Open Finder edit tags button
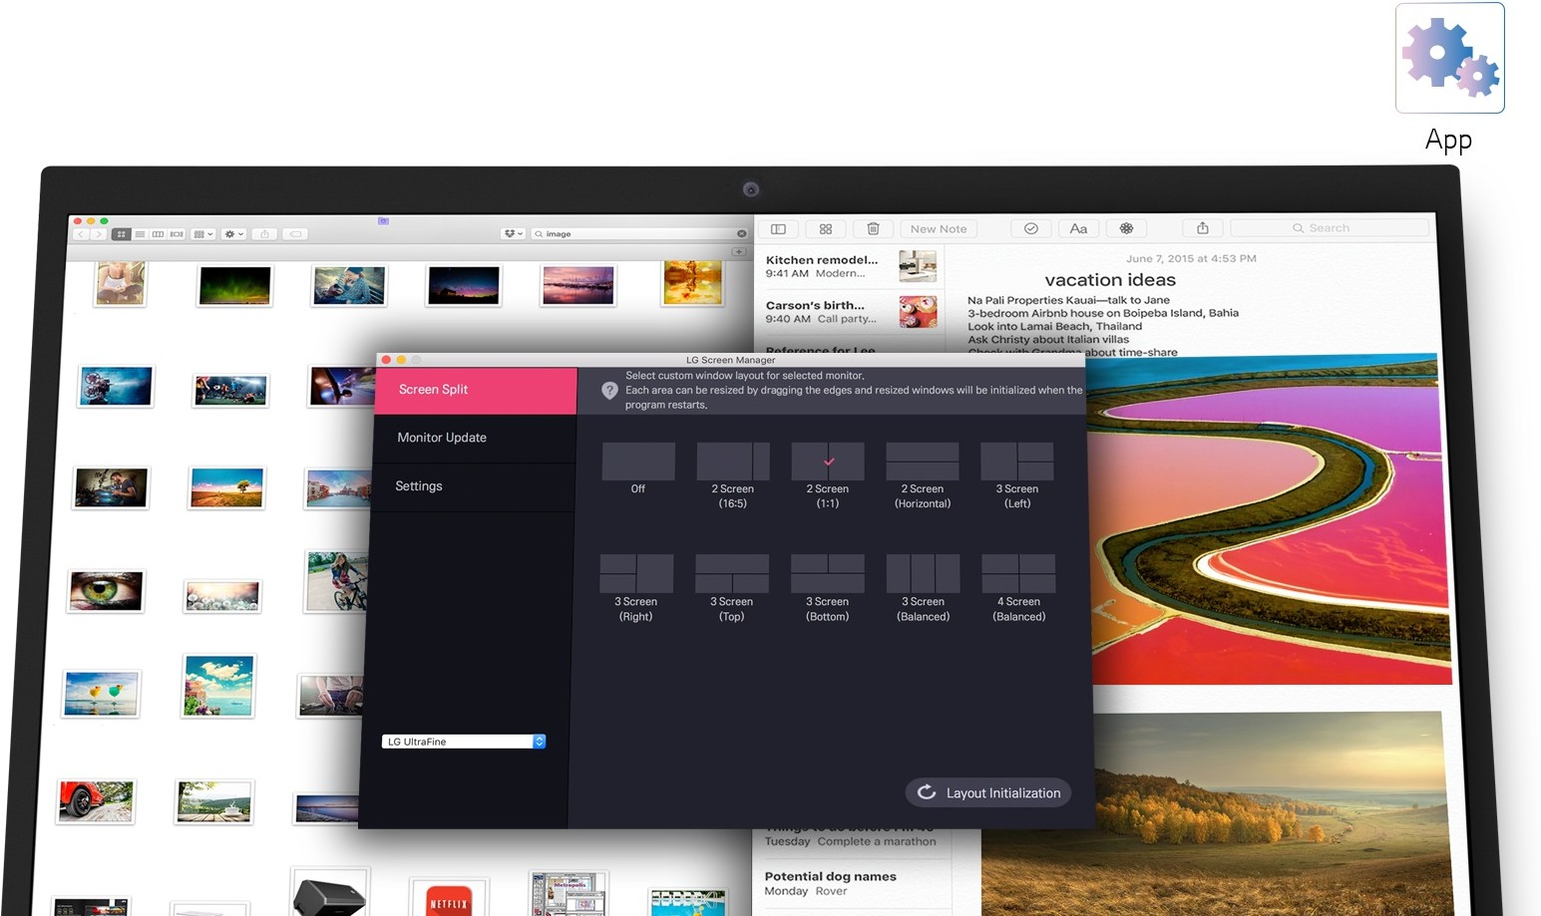The height and width of the screenshot is (916, 1541). coord(295,234)
